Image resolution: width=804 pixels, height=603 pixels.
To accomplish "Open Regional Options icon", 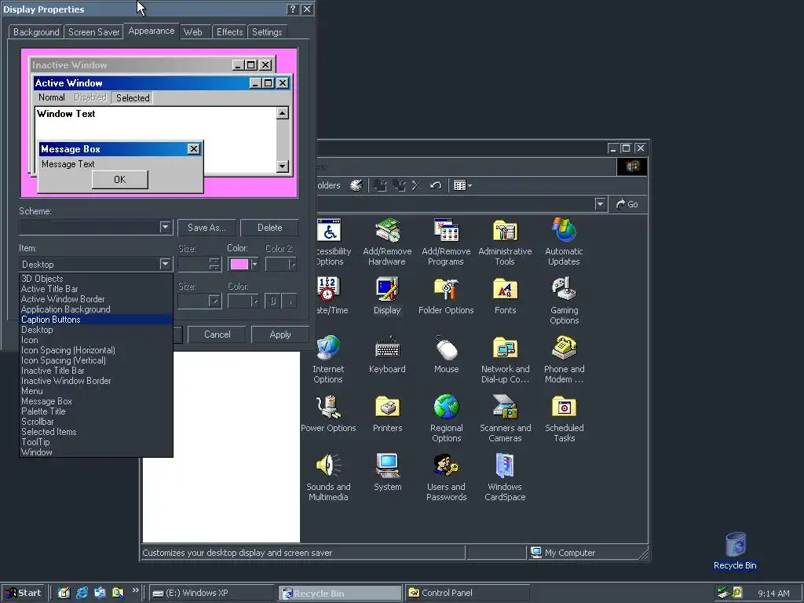I will point(446,418).
